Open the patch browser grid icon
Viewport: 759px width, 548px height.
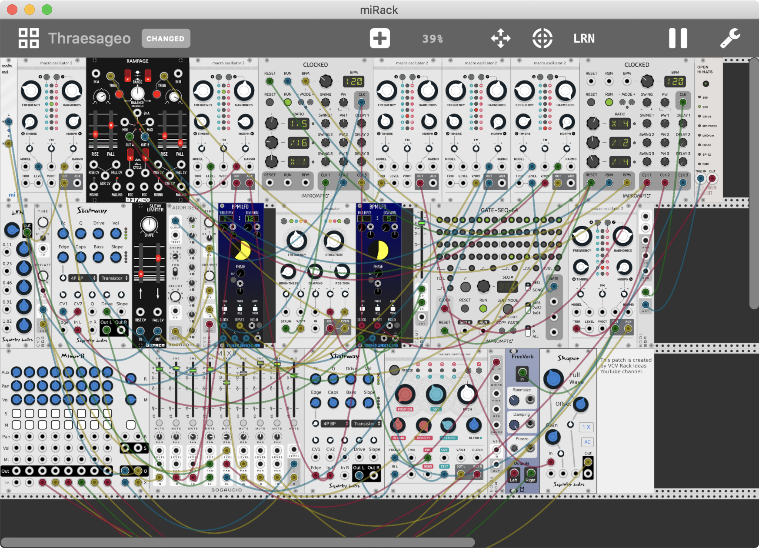point(29,38)
